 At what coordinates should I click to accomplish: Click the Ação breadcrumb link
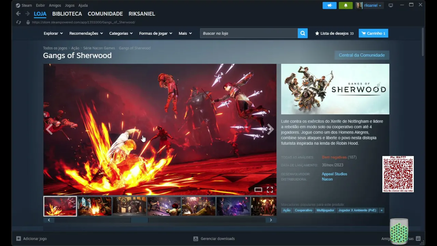[75, 48]
